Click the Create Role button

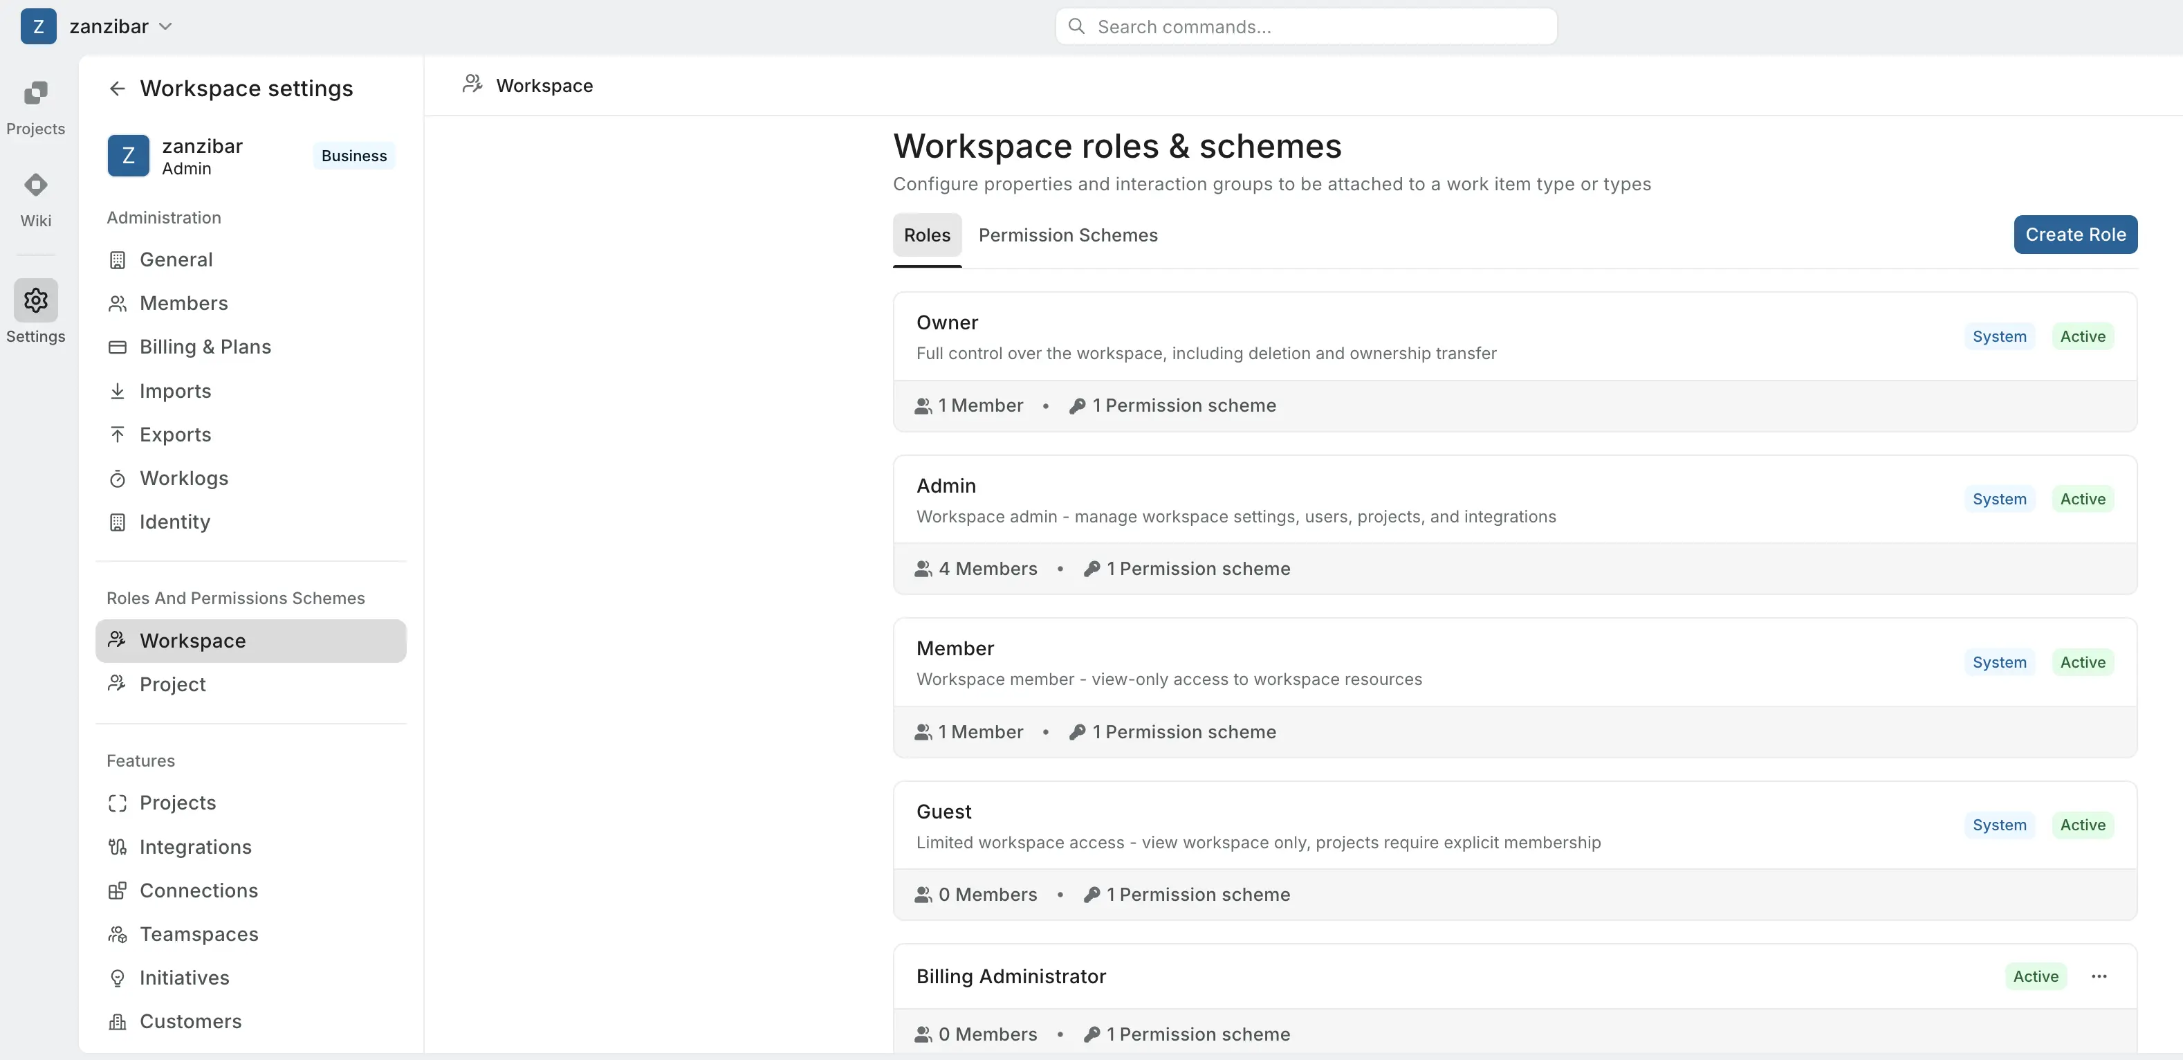(2074, 235)
